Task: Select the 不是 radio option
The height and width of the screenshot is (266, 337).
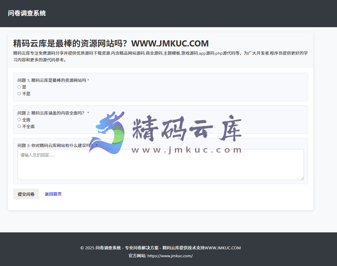Action: (19, 94)
